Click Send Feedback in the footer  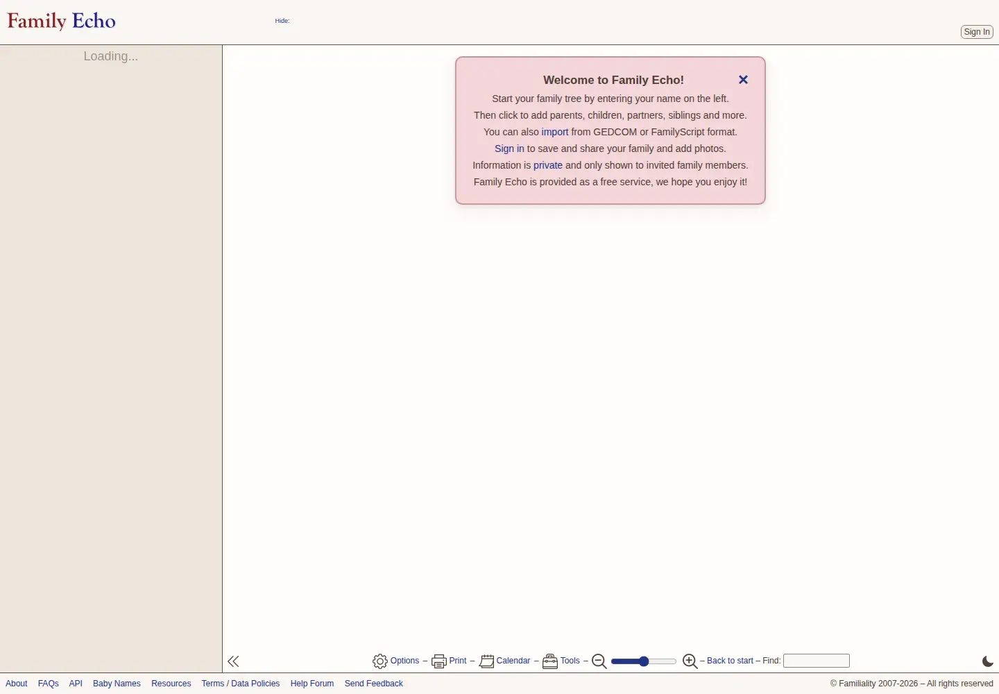tap(374, 684)
